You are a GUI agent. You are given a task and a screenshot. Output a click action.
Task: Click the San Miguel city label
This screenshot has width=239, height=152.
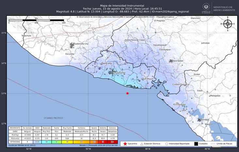(148, 79)
